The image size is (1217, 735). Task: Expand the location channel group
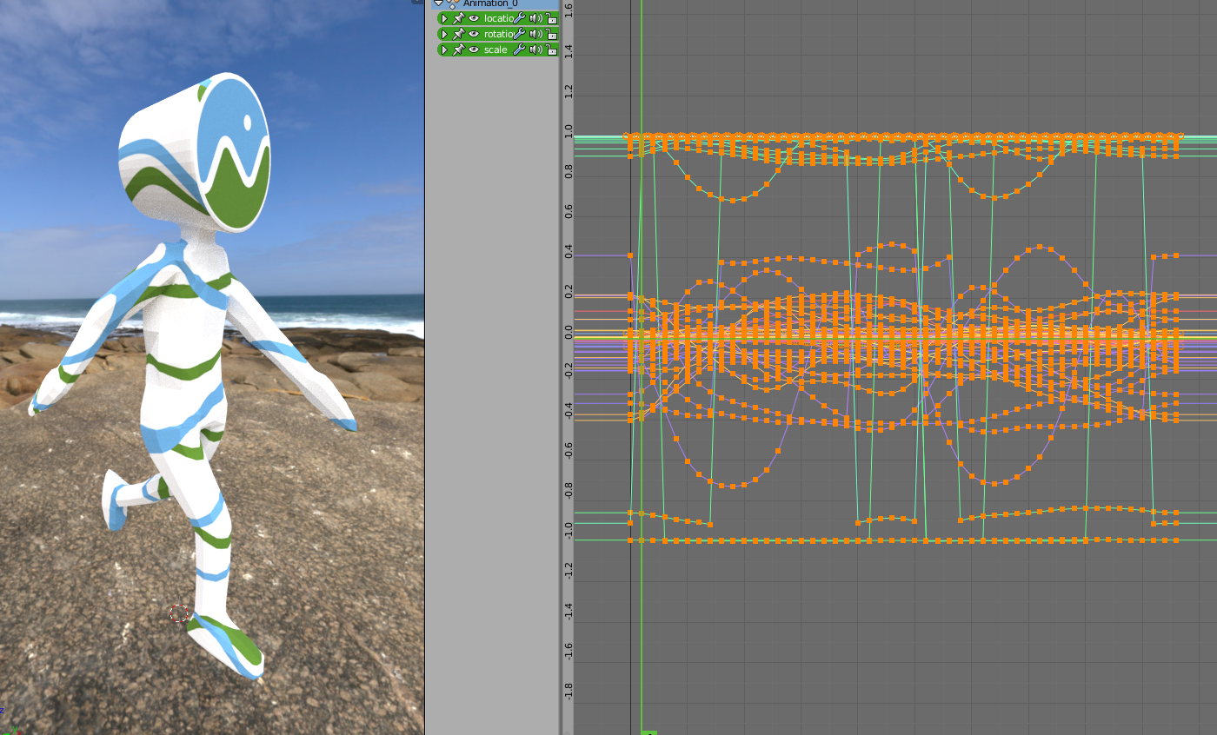444,18
